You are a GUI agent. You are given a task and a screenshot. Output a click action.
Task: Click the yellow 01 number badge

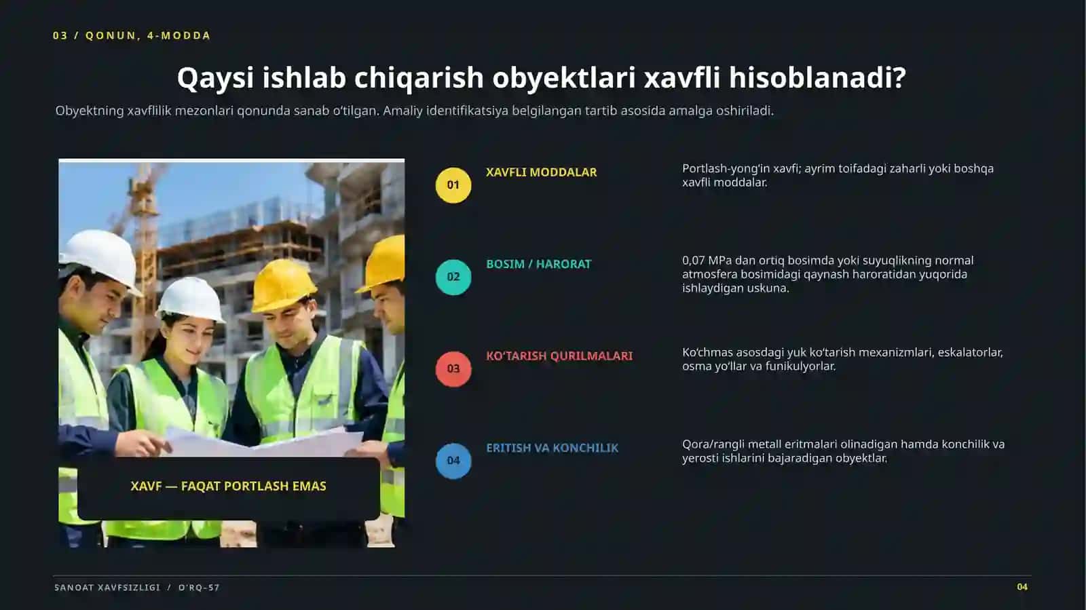(x=453, y=185)
